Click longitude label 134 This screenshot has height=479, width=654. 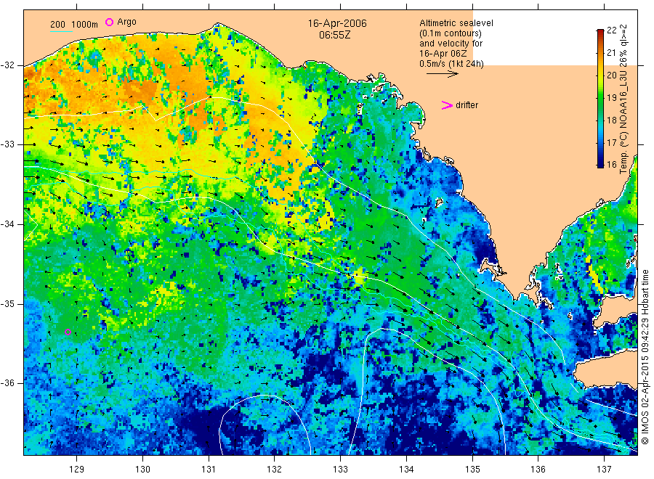406,470
